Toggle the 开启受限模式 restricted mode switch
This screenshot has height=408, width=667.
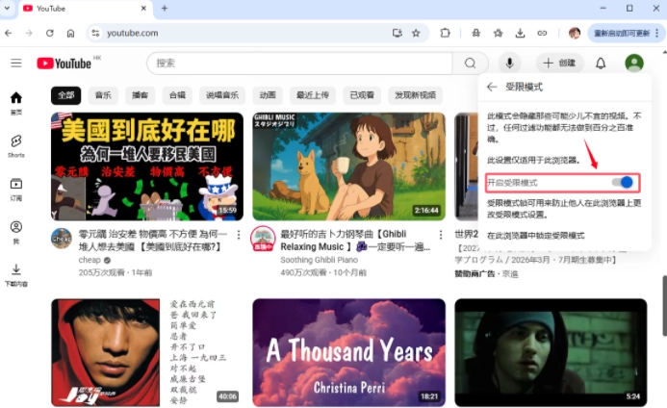click(x=626, y=182)
